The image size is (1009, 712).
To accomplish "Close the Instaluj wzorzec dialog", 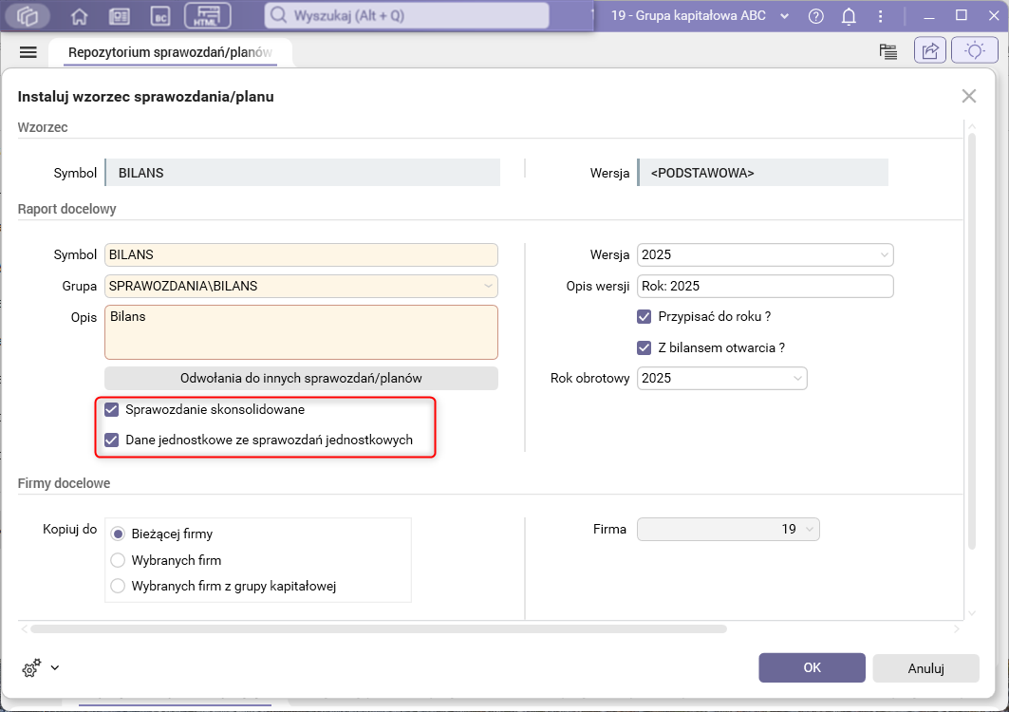I will click(x=968, y=97).
